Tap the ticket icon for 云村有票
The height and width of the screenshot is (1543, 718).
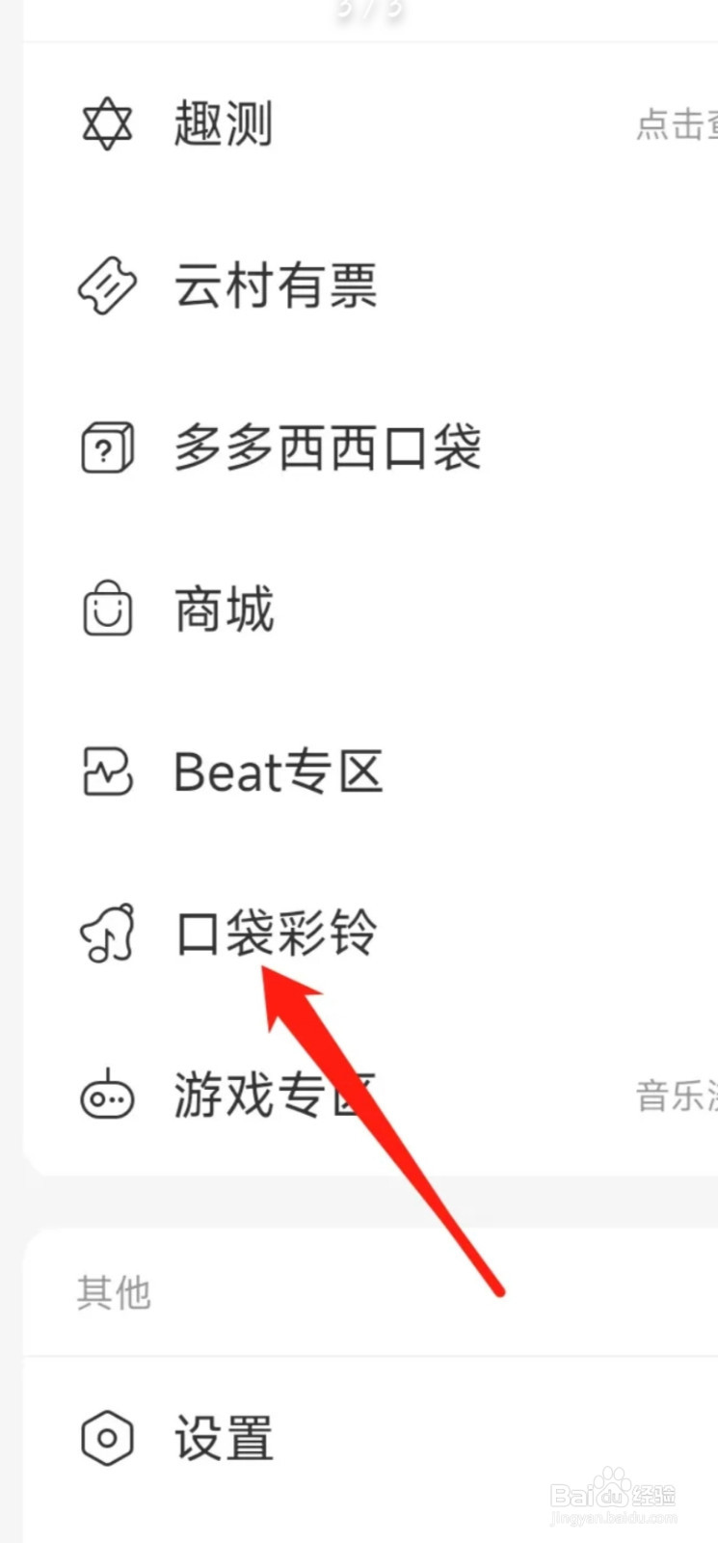tap(107, 286)
